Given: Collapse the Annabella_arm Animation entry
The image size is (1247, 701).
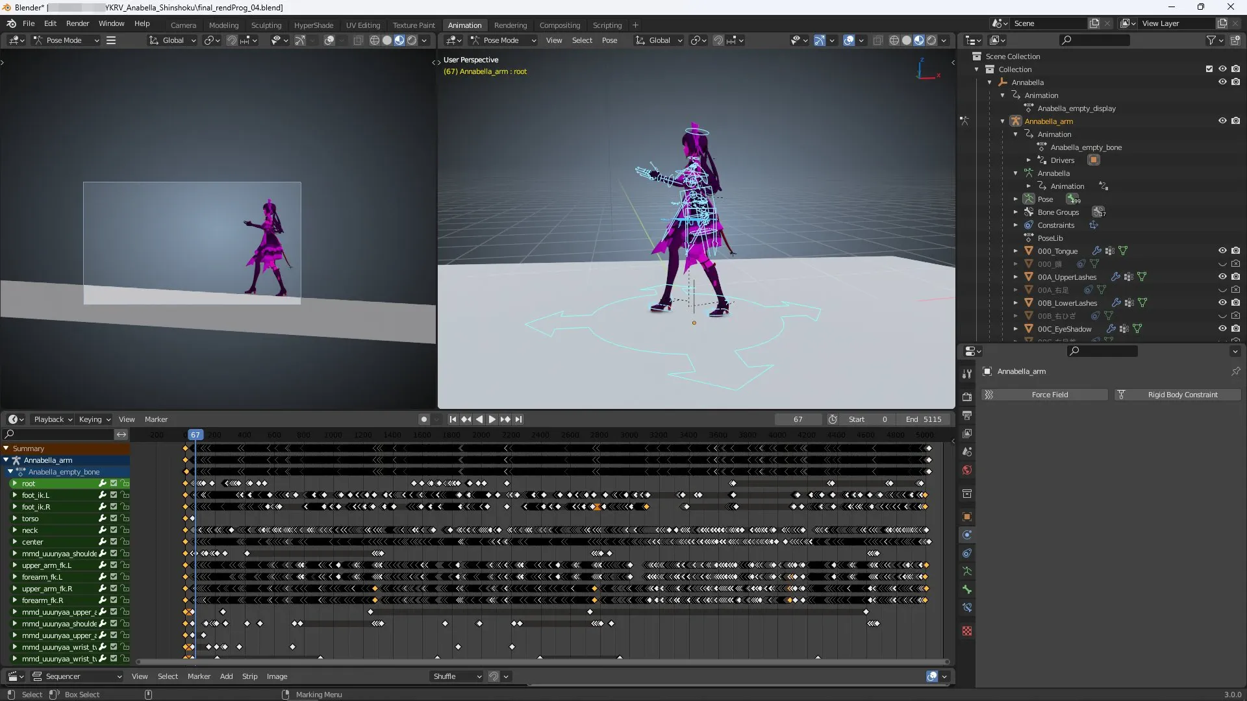Looking at the screenshot, I should pyautogui.click(x=1016, y=134).
